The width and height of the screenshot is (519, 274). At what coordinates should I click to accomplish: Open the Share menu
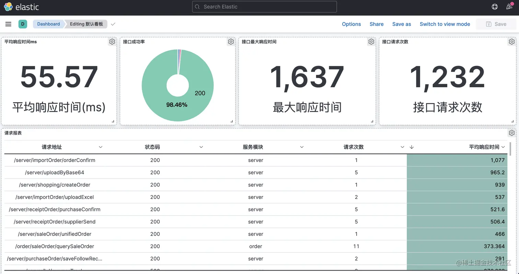(x=377, y=24)
